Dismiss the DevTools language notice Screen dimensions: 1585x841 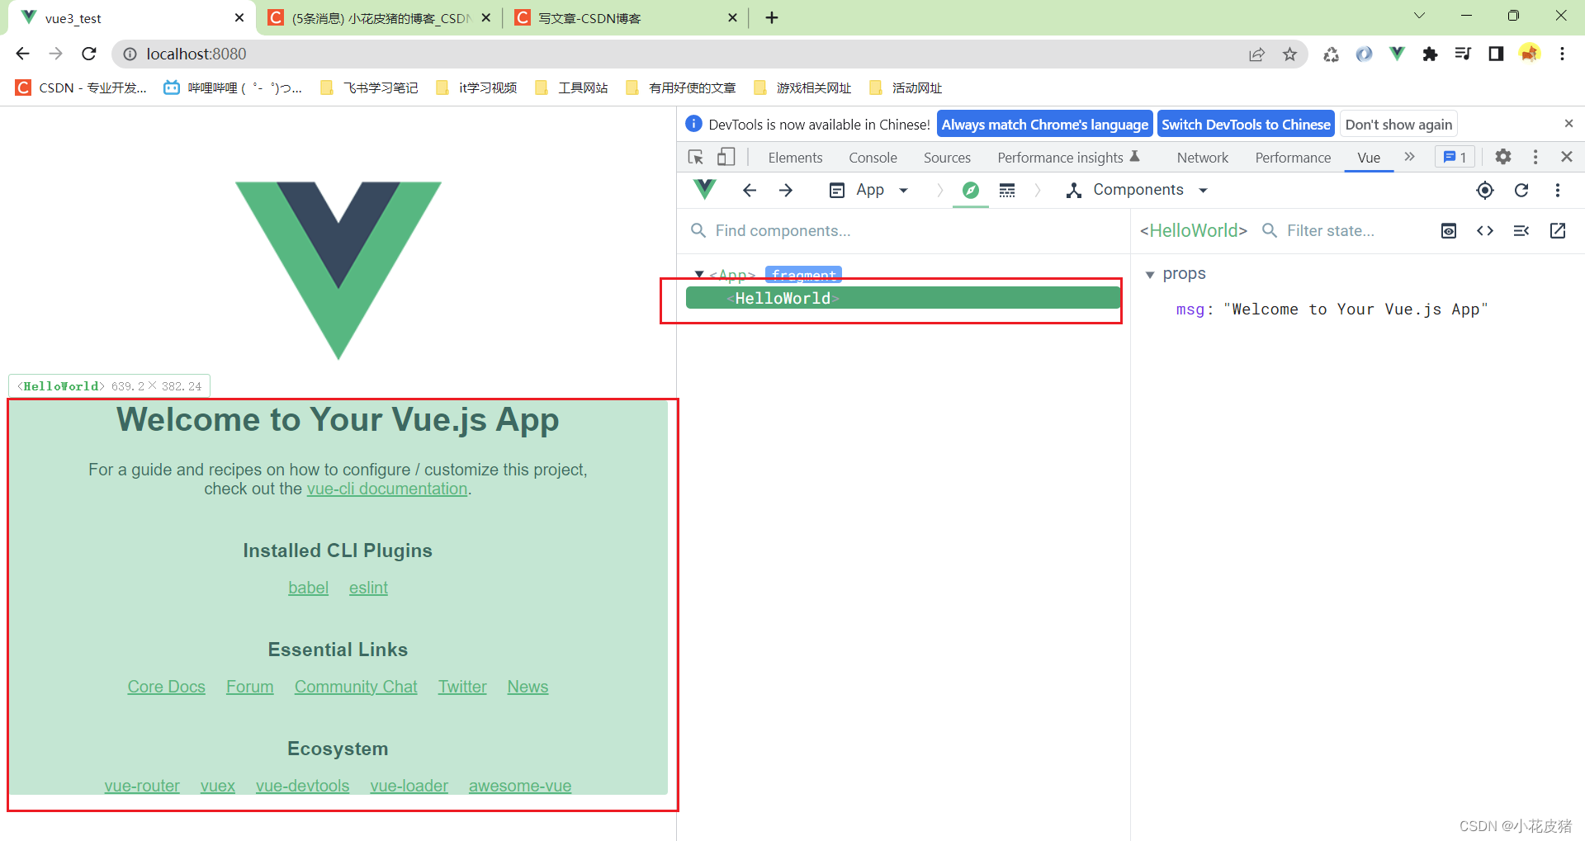point(1568,124)
